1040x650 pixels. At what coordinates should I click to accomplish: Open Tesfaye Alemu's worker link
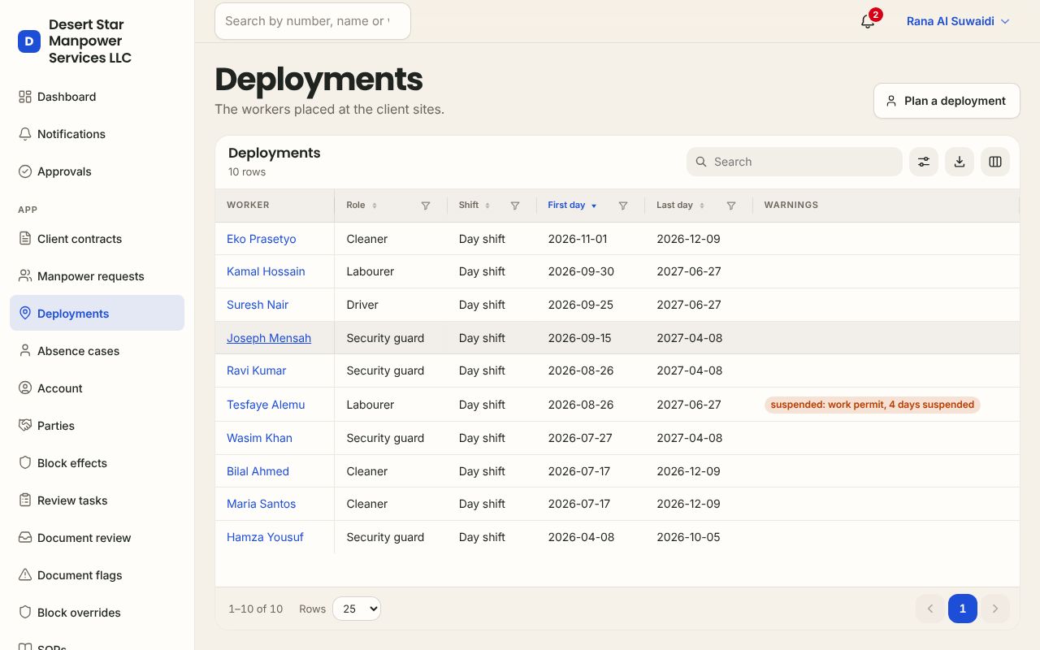pos(266,405)
